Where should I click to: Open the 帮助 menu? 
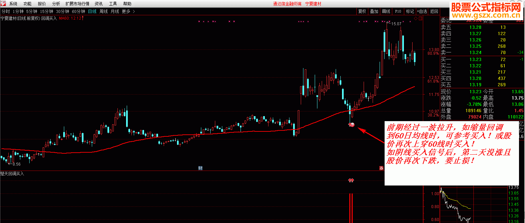tap(127, 4)
